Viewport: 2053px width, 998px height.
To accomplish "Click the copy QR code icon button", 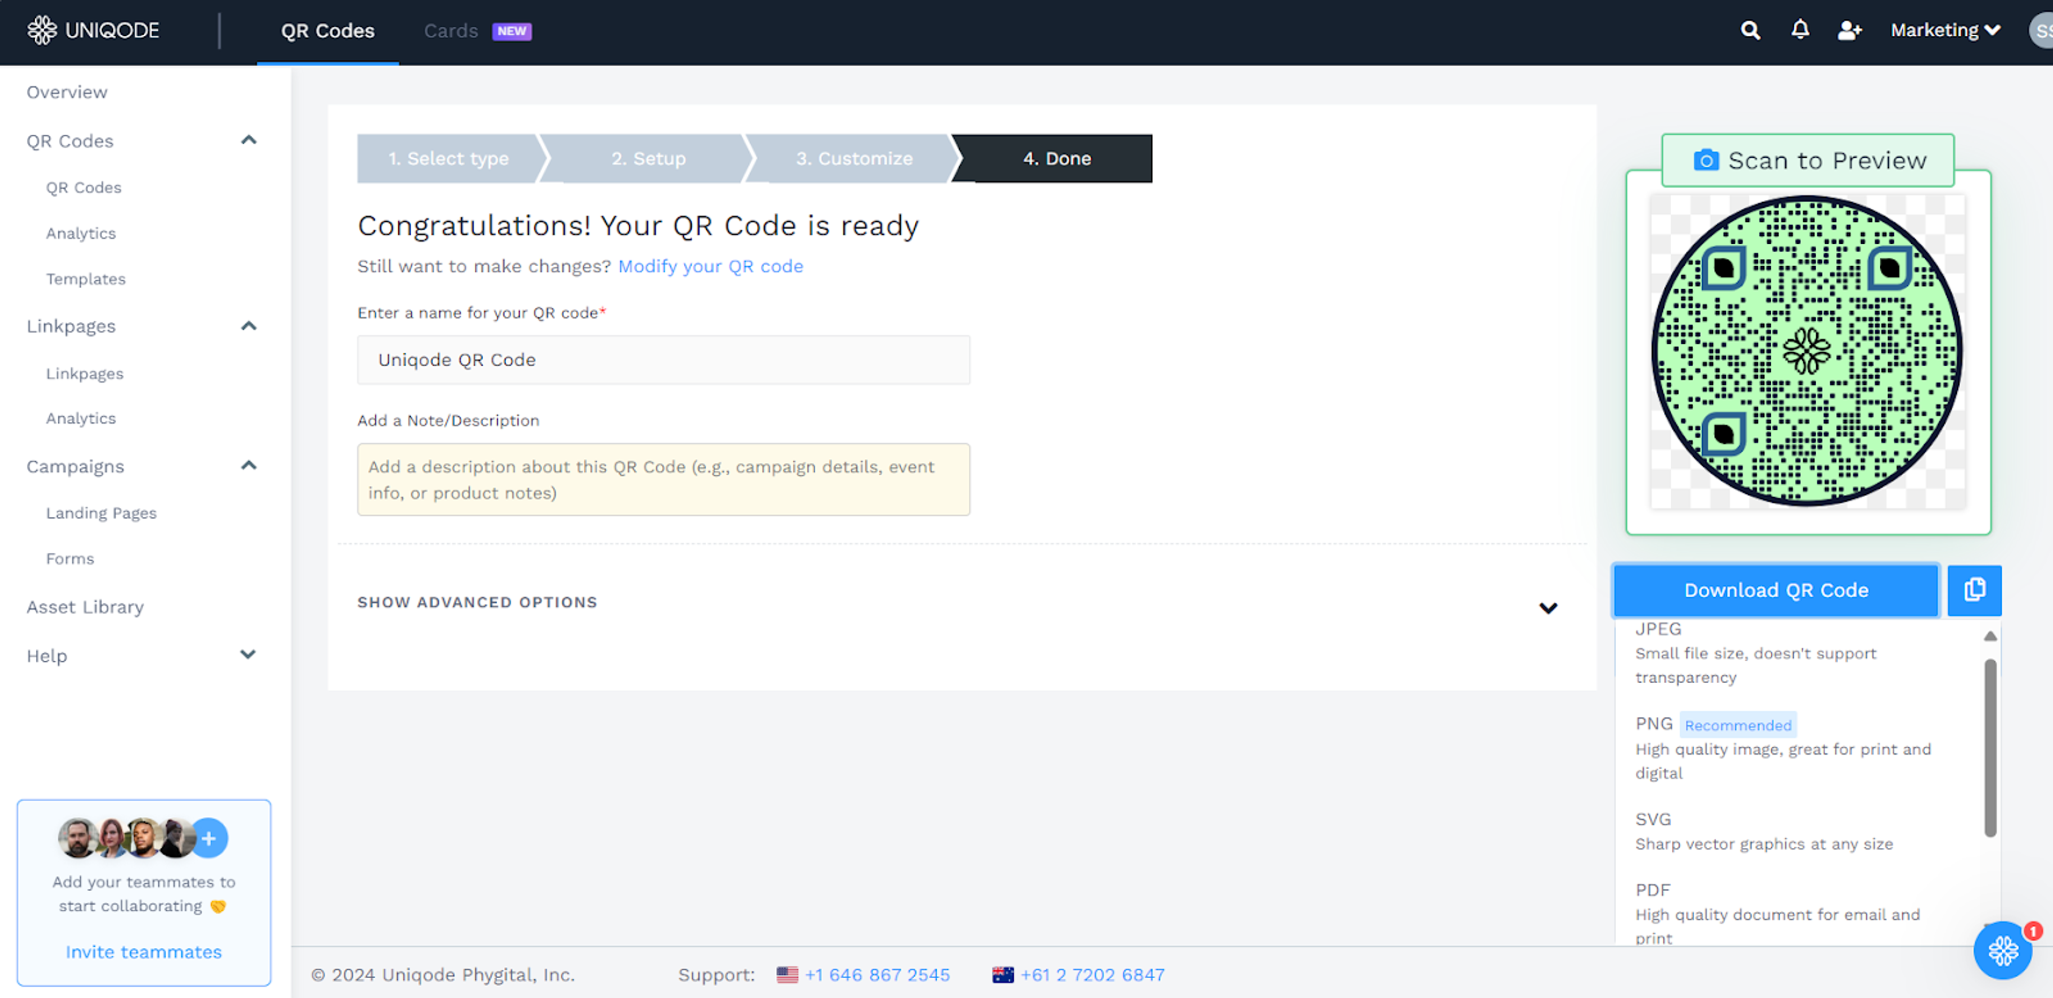I will coord(1974,590).
